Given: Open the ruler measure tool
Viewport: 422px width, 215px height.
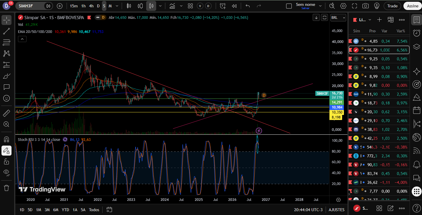Looking at the screenshot, I should (x=6, y=113).
